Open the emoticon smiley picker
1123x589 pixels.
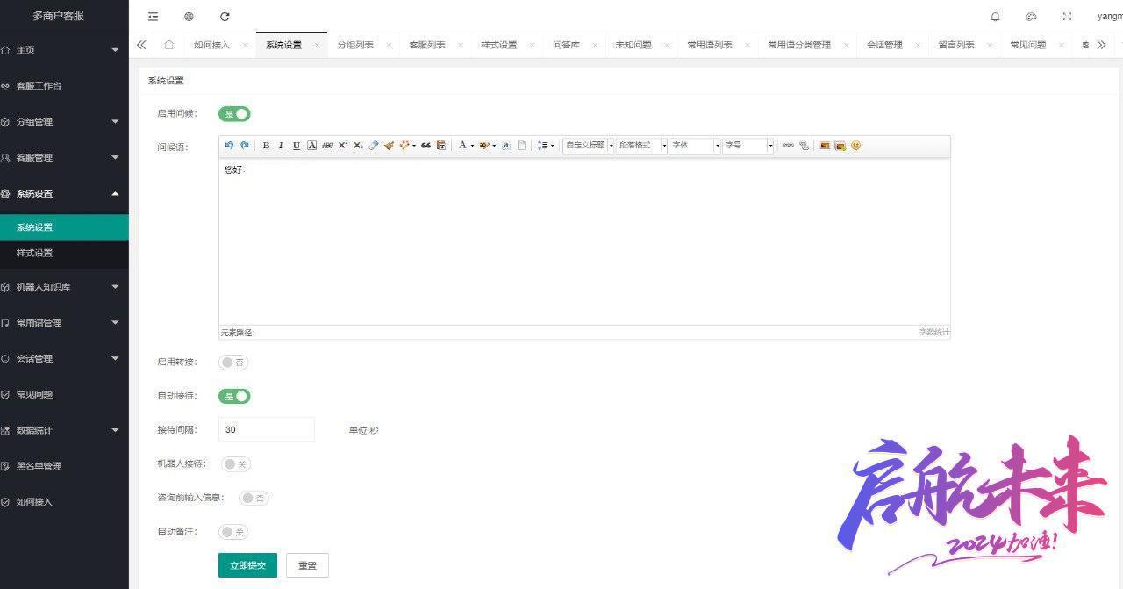pos(856,146)
